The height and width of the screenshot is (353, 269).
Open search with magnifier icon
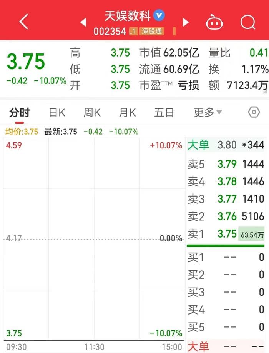pyautogui.click(x=248, y=22)
